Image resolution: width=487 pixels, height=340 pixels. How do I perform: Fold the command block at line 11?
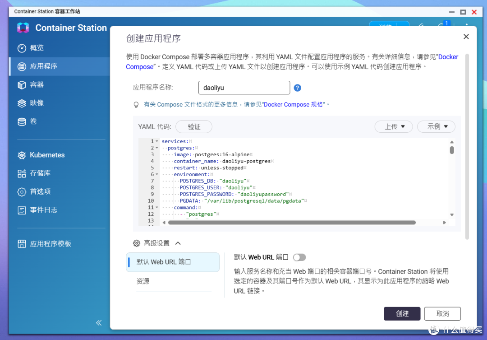pos(157,207)
